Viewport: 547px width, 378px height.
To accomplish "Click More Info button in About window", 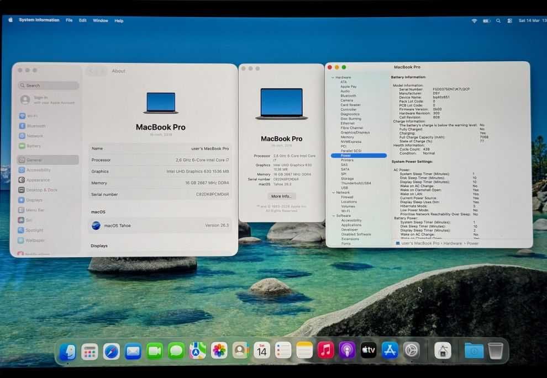I will pos(281,196).
